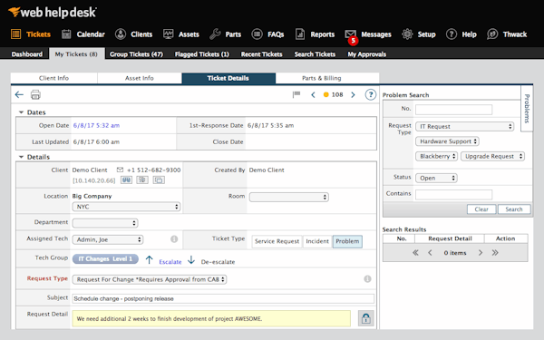Open the Parts wrench icon
Screen dimensions: 544x340
(215, 34)
